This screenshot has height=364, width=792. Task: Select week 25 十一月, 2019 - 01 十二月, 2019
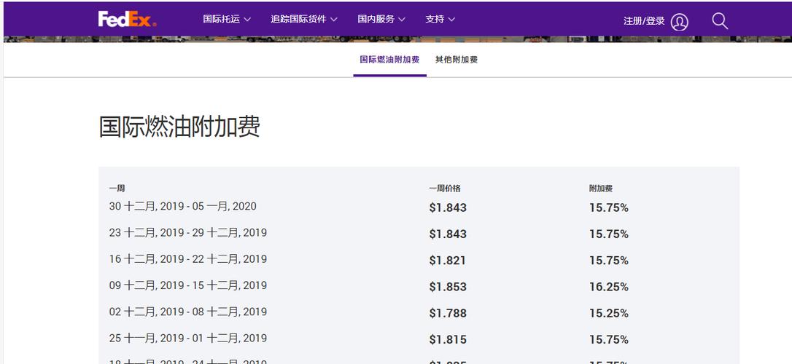(188, 339)
